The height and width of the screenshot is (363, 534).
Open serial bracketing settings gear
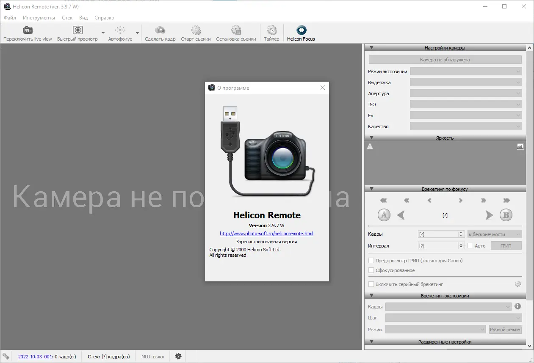[518, 284]
